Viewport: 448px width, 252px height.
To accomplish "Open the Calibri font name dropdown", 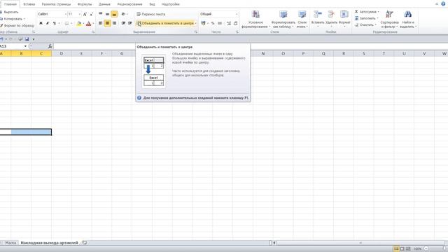I will click(x=65, y=14).
